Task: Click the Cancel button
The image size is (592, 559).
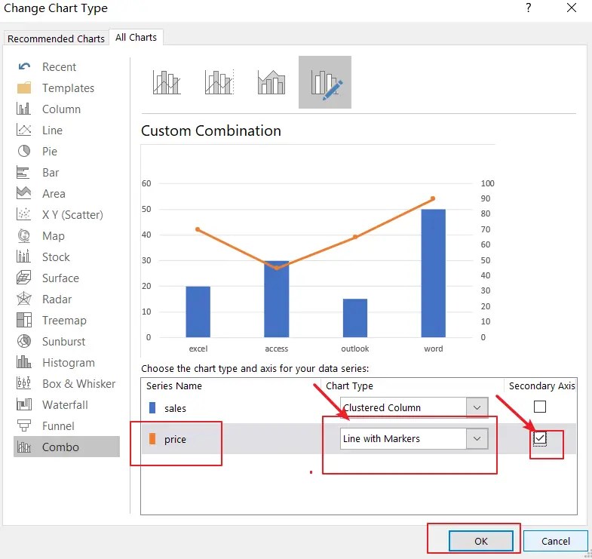Action: point(556,541)
